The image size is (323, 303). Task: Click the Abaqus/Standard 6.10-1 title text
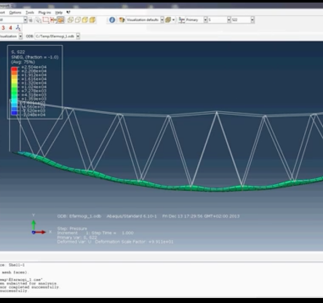pyautogui.click(x=131, y=216)
